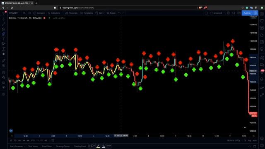
Task: Remove all drawings with the trash icon
Action: coord(4,94)
